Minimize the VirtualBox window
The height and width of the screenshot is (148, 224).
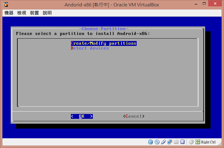(x=196, y=4)
